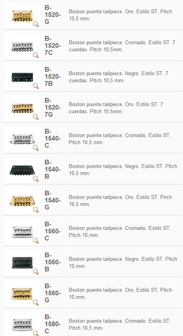Open the B-1520-G product thumbnail
This screenshot has height=336, width=183.
point(22,15)
